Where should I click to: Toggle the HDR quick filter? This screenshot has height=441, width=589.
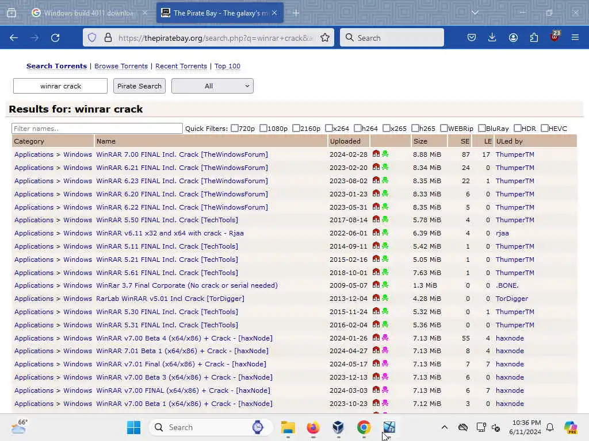[517, 128]
